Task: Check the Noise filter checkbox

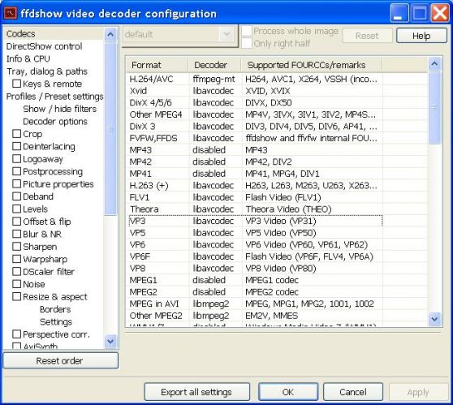Action: 16,284
